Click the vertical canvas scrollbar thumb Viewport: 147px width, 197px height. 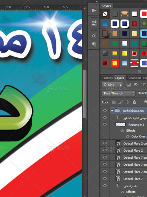(x=85, y=94)
